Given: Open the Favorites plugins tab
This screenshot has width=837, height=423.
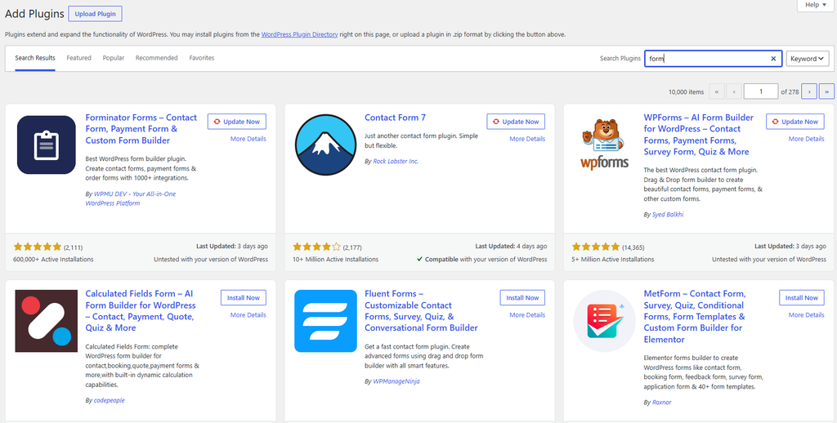Looking at the screenshot, I should [x=202, y=58].
